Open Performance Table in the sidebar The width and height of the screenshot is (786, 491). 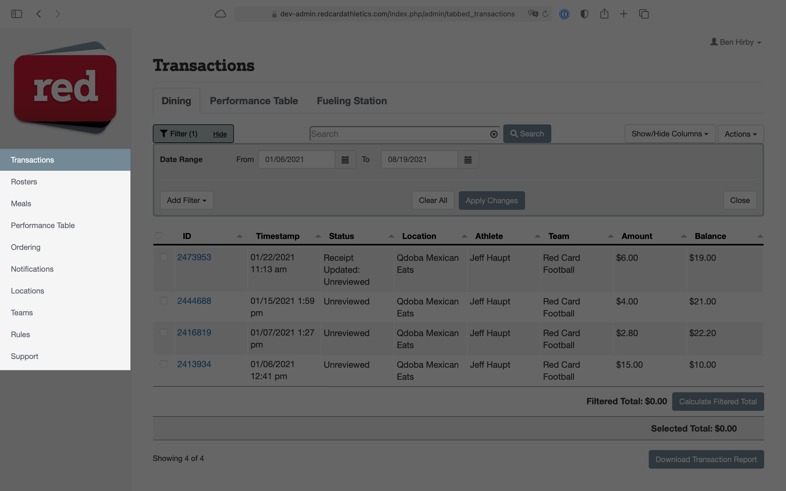tap(65, 225)
